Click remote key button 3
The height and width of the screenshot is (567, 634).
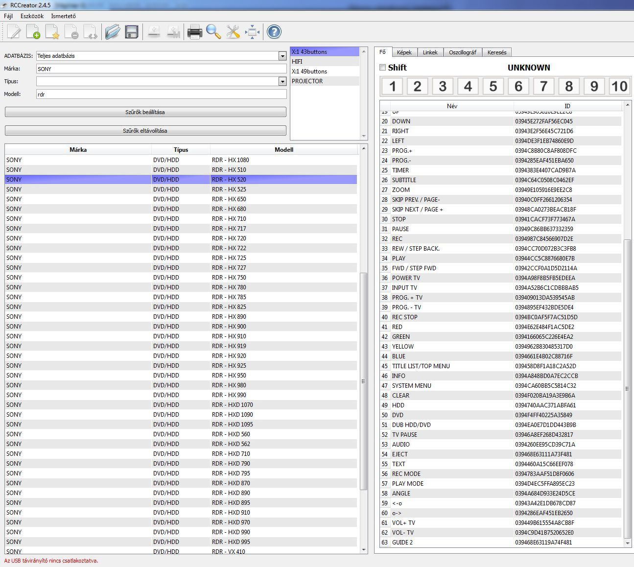tap(443, 86)
